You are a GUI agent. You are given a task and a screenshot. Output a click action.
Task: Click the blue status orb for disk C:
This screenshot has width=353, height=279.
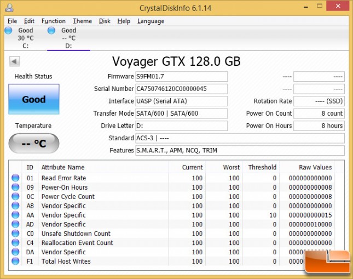pos(8,30)
